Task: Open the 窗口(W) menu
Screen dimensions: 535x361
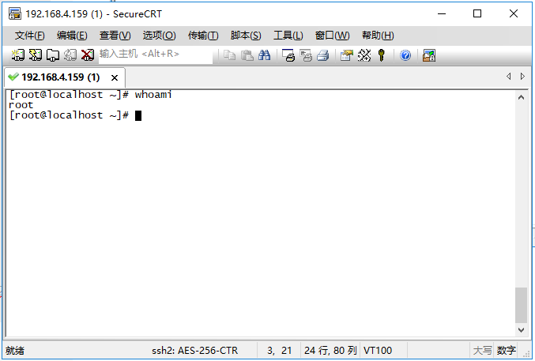Action: tap(333, 36)
